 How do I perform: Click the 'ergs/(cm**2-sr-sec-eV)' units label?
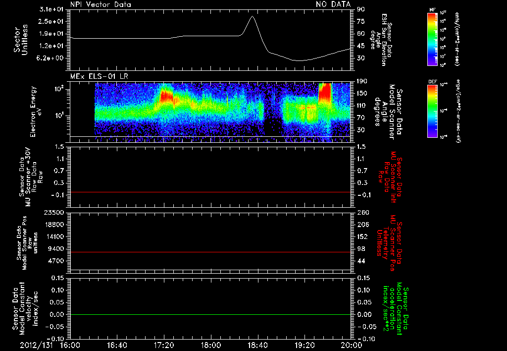point(458,111)
